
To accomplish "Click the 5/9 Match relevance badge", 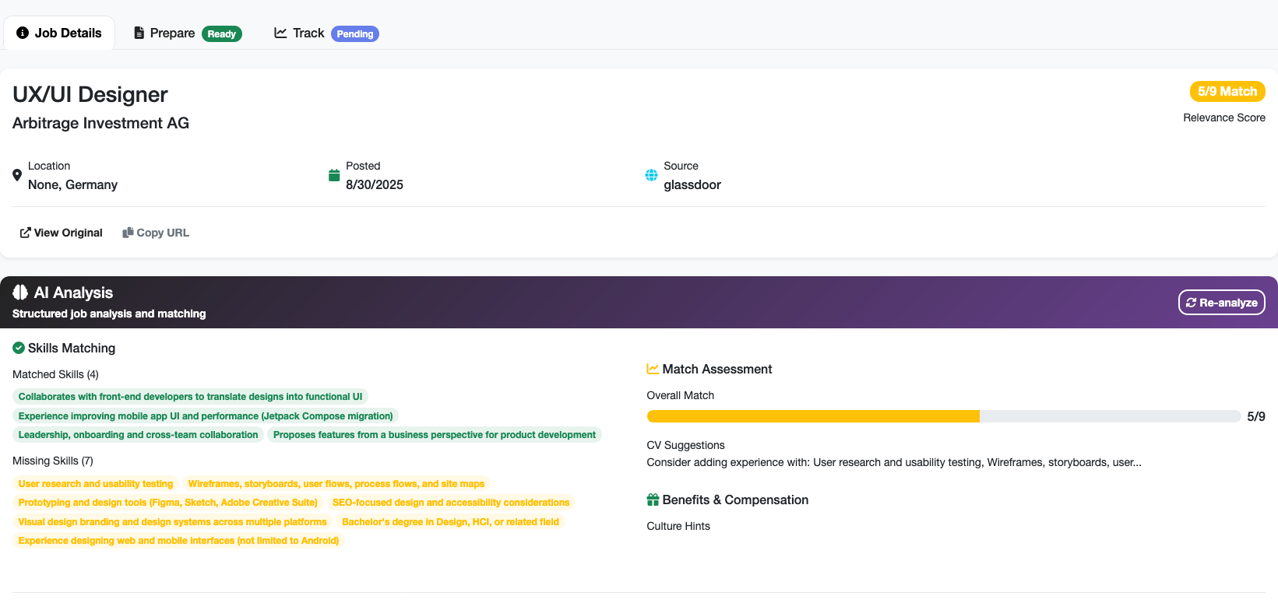I will click(x=1227, y=91).
